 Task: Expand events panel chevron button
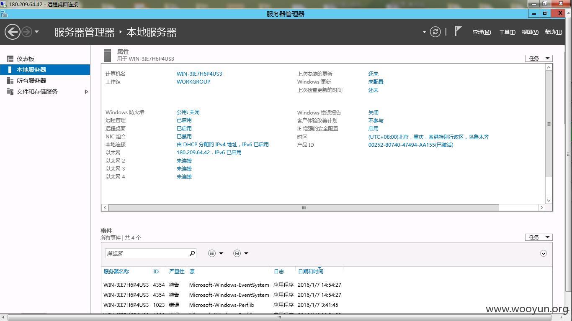click(544, 253)
